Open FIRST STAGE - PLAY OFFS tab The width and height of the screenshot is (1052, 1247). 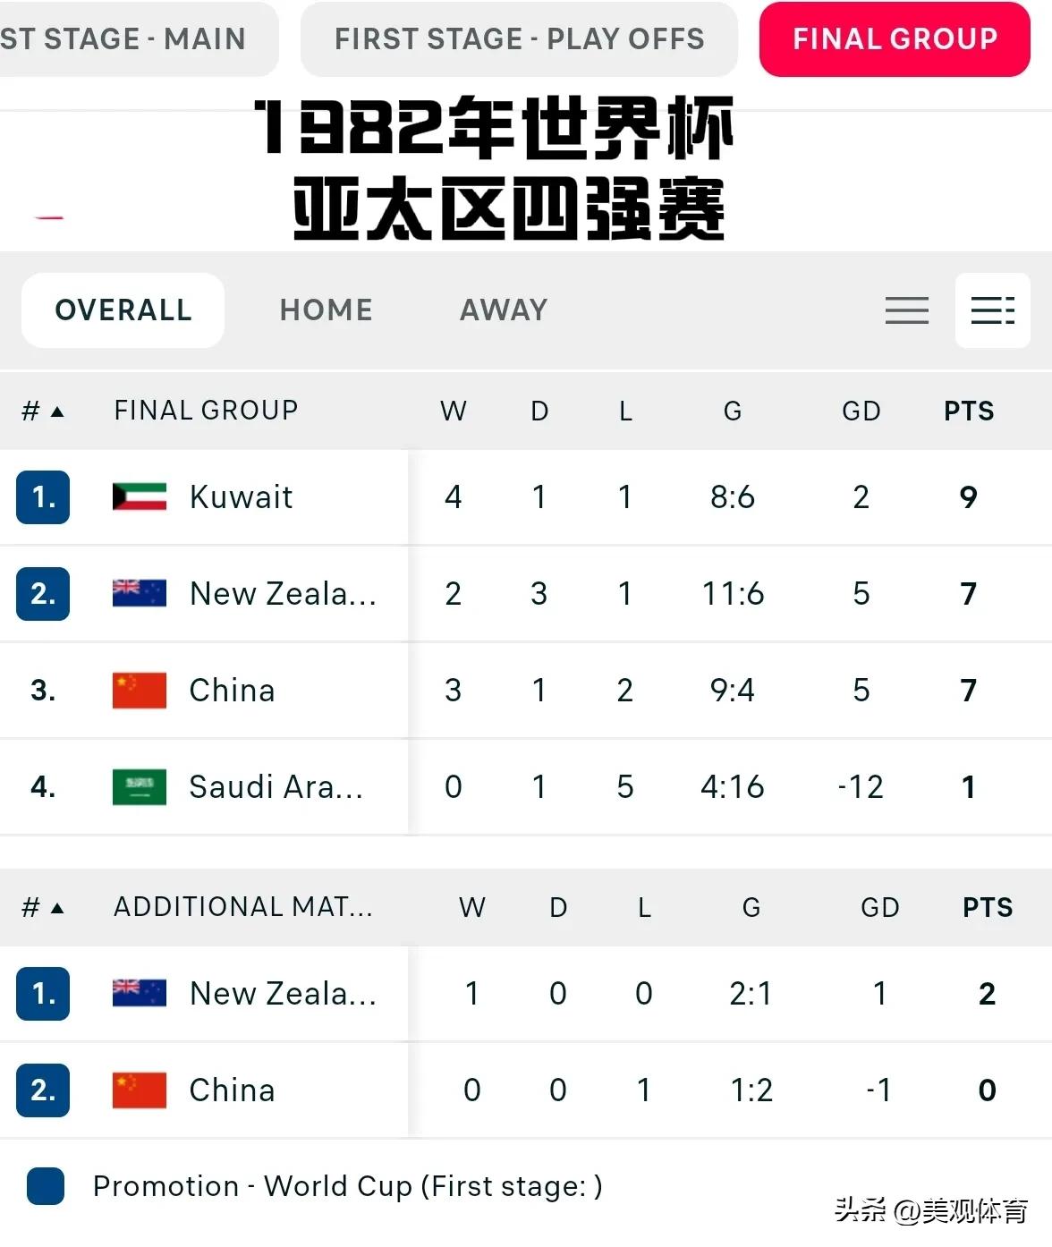coord(519,39)
